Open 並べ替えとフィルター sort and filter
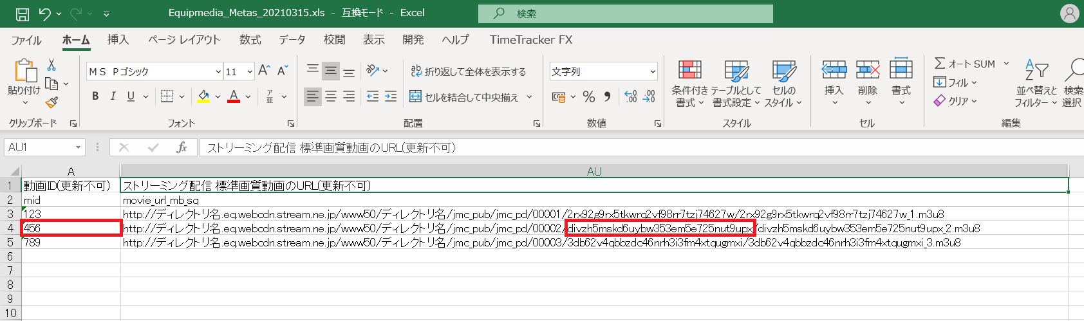 1036,84
